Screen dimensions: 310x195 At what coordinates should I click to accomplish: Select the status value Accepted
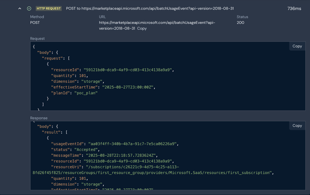pos(86,150)
